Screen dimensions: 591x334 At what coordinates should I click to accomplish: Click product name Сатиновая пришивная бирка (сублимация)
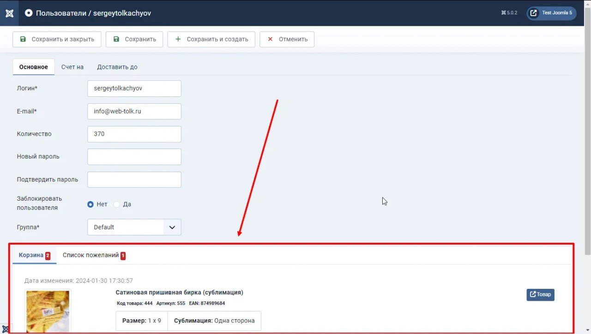coord(179,292)
